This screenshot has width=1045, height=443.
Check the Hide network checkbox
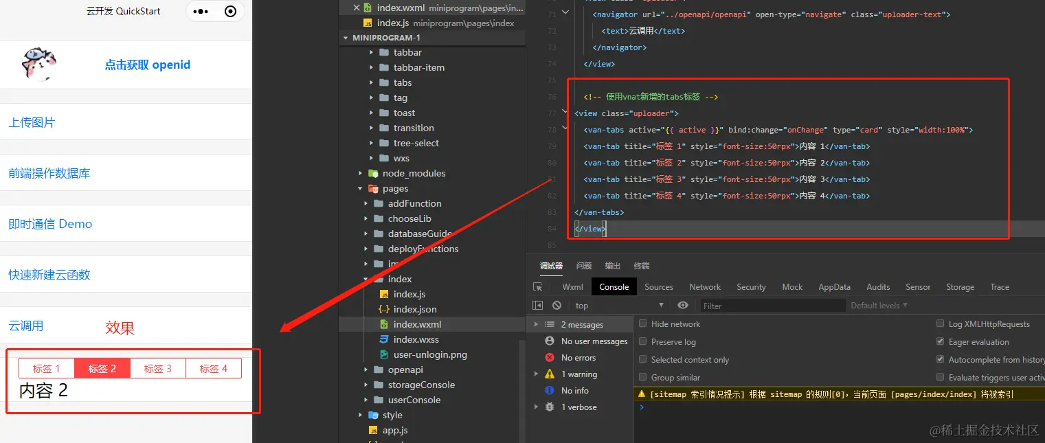point(643,323)
